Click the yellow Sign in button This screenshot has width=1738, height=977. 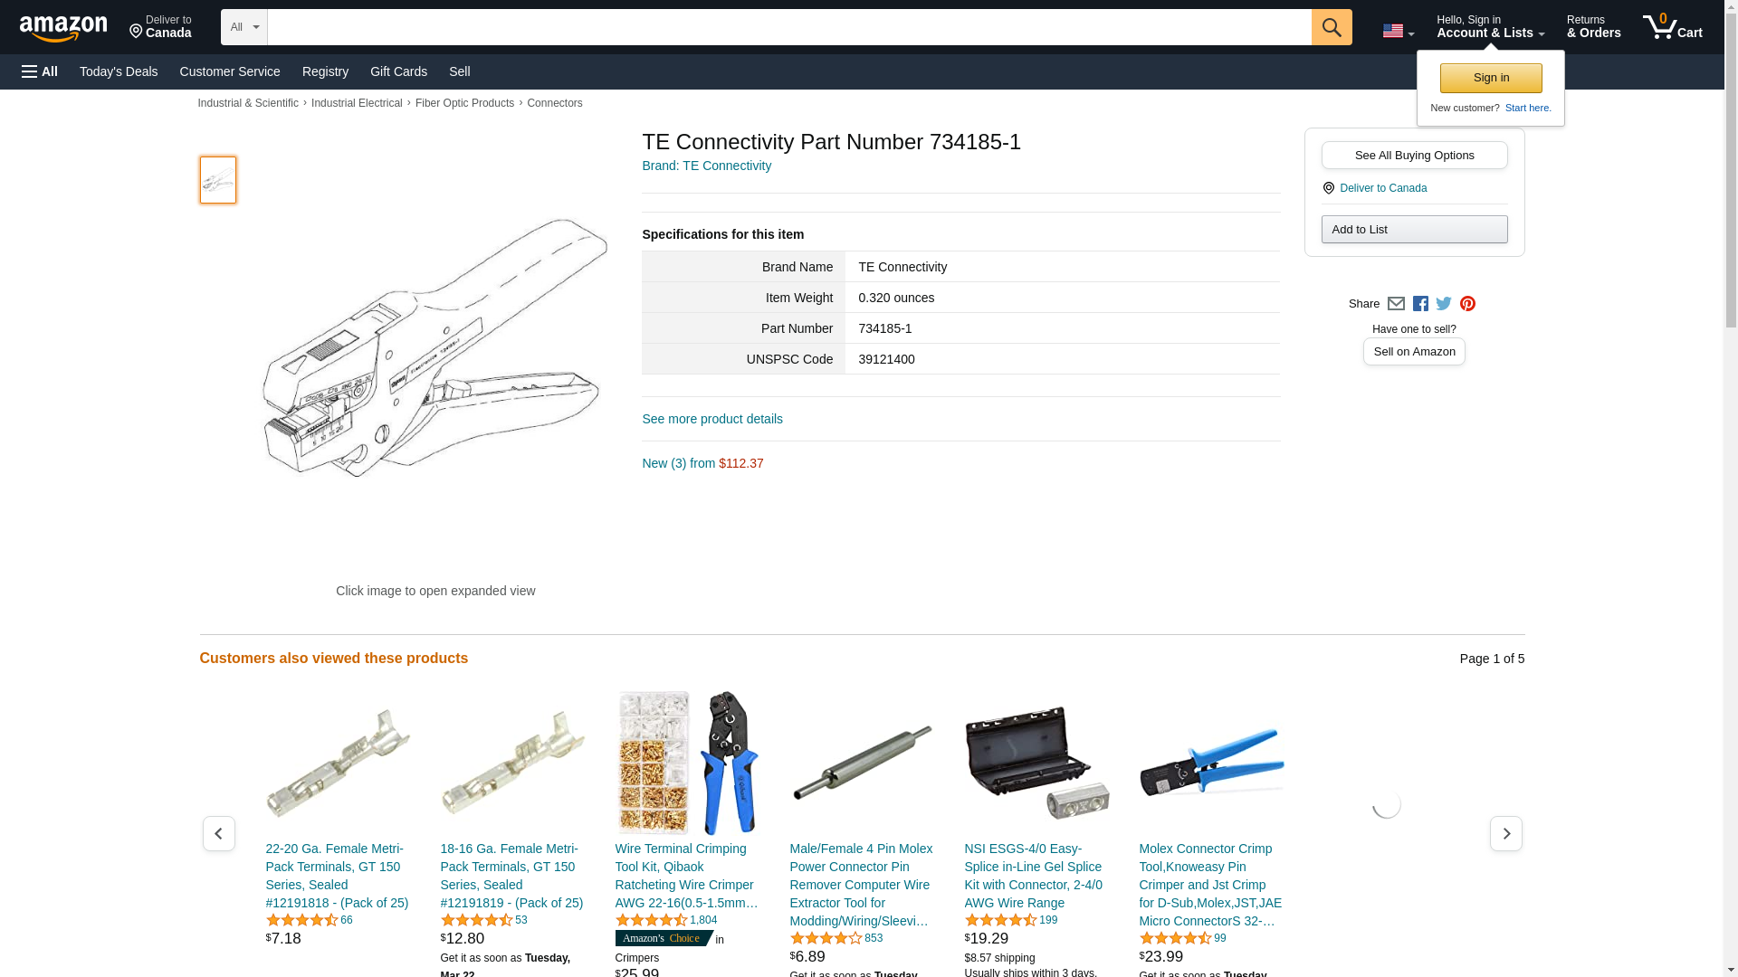tap(1491, 78)
